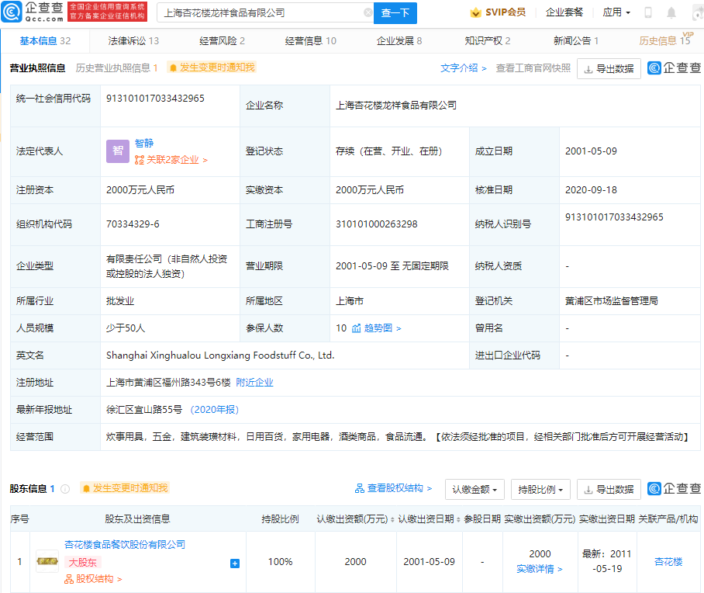704x593 pixels.
Task: Select the credit code 913101017033432965 under 统一社会信用代码
Action: point(155,99)
